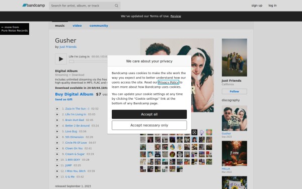
Task: Play track 5 Love Bug
Action: [57, 132]
